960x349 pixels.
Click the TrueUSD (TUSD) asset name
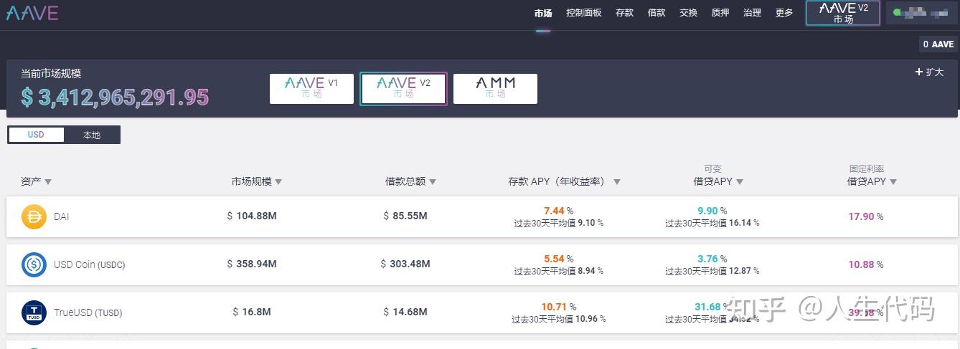pos(88,312)
